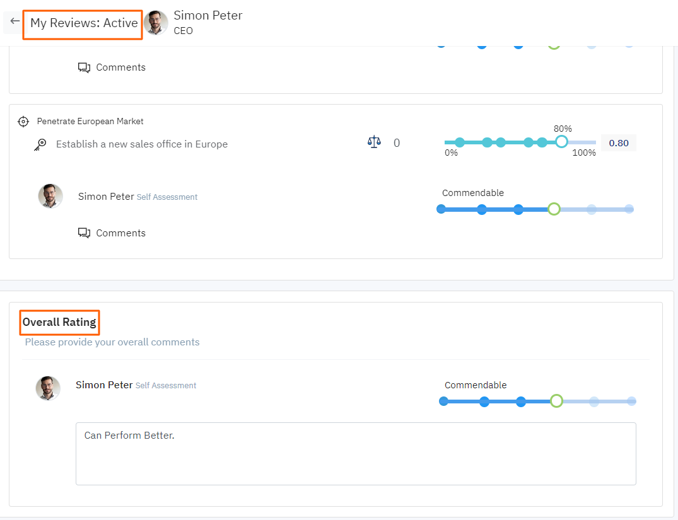The width and height of the screenshot is (678, 520).
Task: Click the goal target icon beside Penetrate European Market
Action: pyautogui.click(x=23, y=121)
